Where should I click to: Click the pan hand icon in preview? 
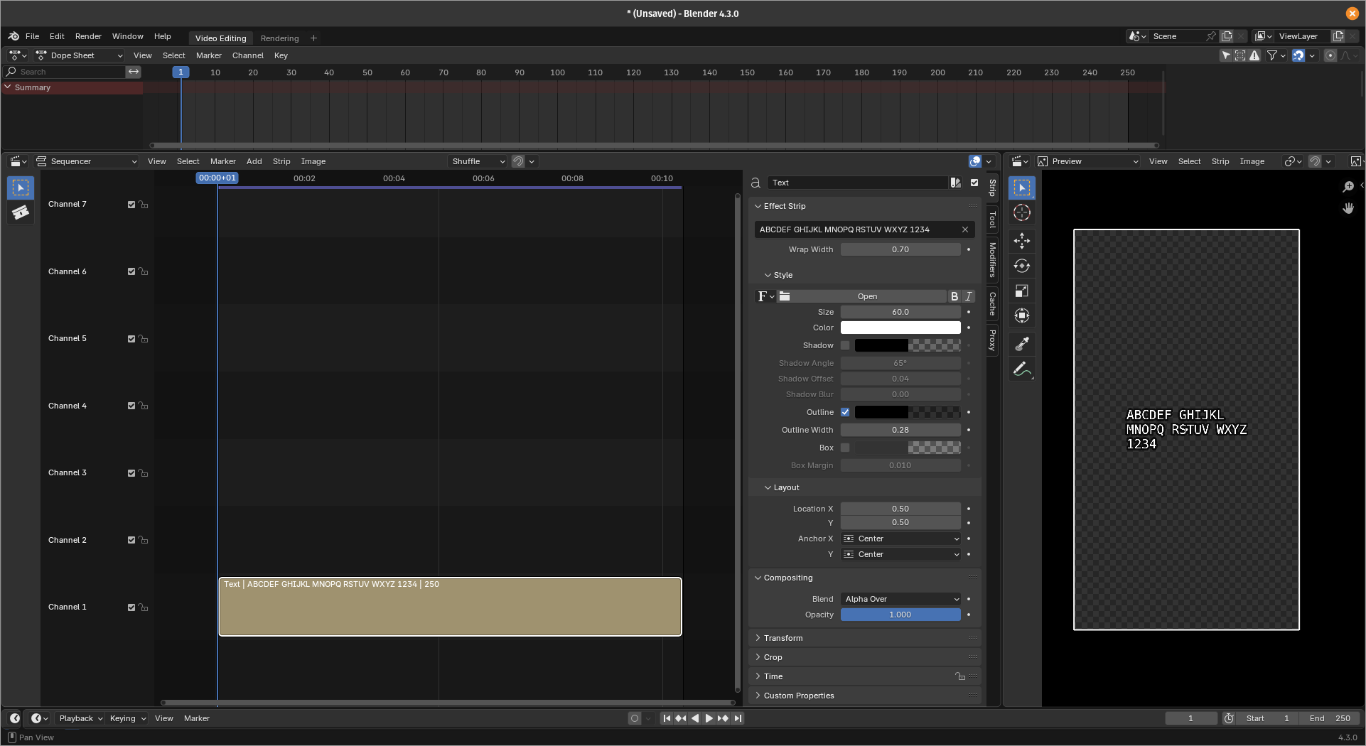(1348, 208)
